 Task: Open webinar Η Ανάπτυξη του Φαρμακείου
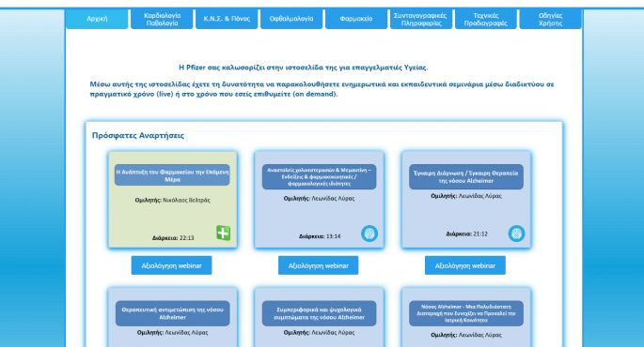click(172, 175)
